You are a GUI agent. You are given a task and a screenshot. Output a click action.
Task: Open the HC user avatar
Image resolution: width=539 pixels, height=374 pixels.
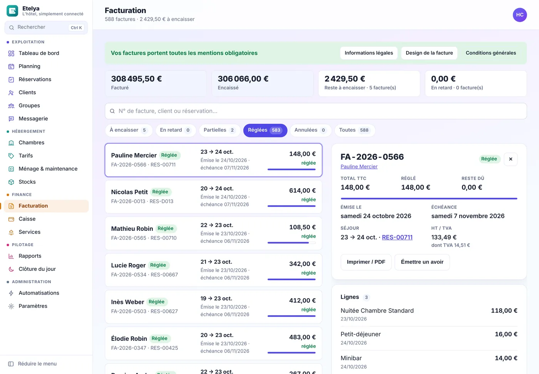(x=520, y=15)
